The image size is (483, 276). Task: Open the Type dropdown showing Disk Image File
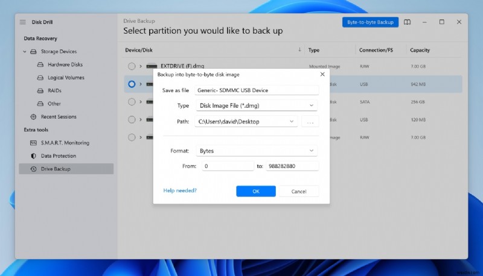(x=257, y=105)
